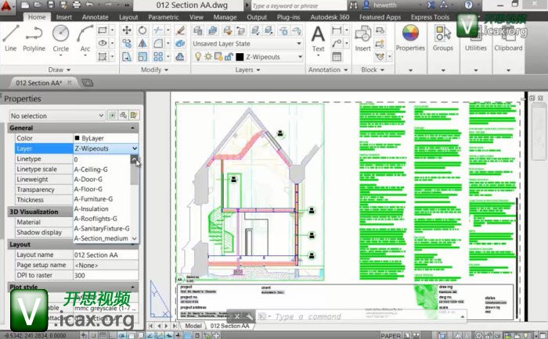Screen dimensions: 548x339
Task: Click the Properties color wheel
Action: (410, 33)
